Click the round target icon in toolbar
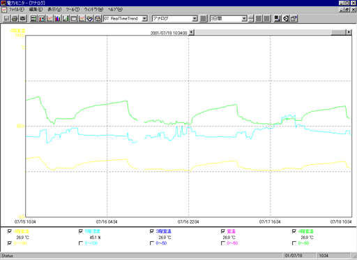 (286, 18)
